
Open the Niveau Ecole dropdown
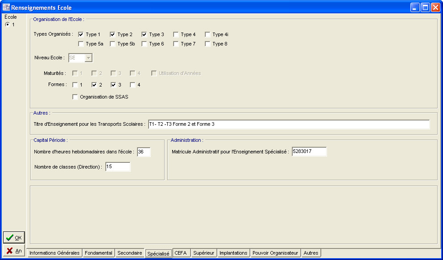point(88,58)
